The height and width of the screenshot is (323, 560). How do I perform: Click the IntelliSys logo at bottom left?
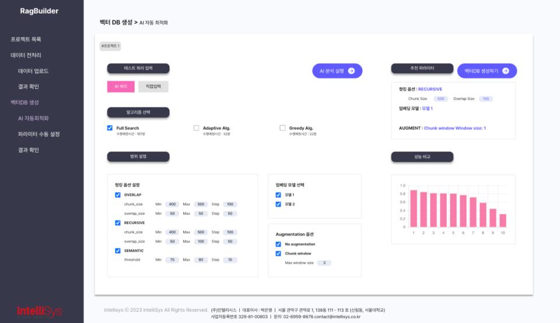(39, 311)
